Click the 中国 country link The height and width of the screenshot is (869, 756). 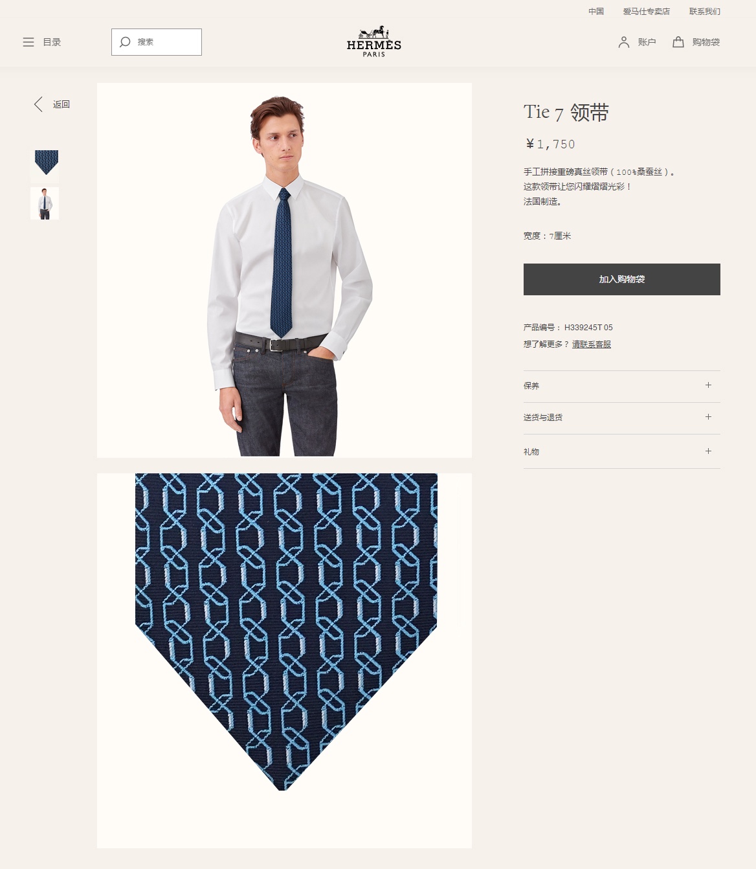tap(596, 12)
